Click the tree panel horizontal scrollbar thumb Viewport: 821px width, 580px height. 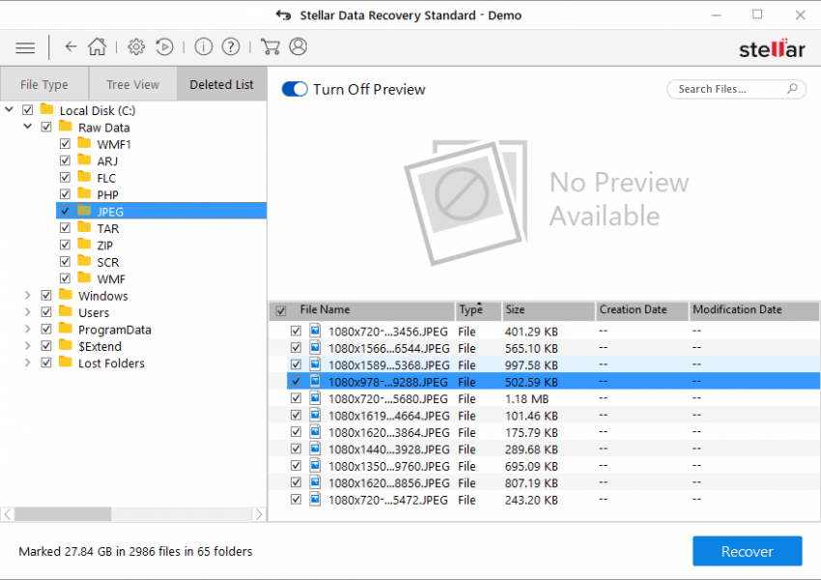(x=63, y=514)
